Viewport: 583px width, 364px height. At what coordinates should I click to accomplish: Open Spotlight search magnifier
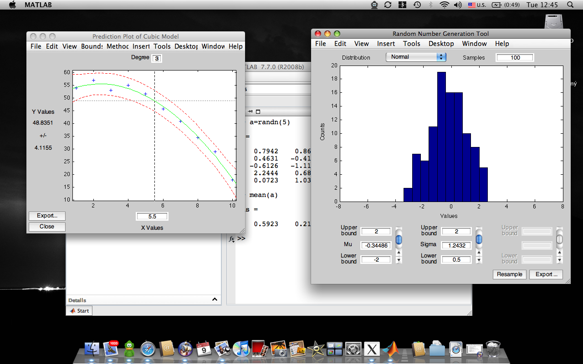[x=570, y=5]
